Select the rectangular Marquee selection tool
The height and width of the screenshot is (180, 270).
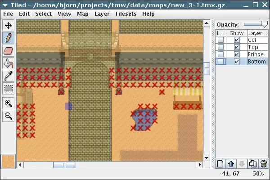coord(8,89)
